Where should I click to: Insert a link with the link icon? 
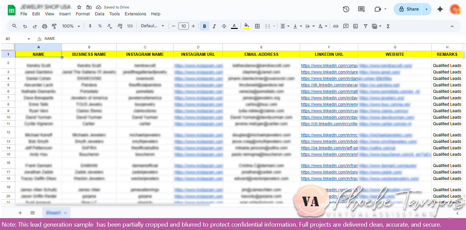click(336, 26)
